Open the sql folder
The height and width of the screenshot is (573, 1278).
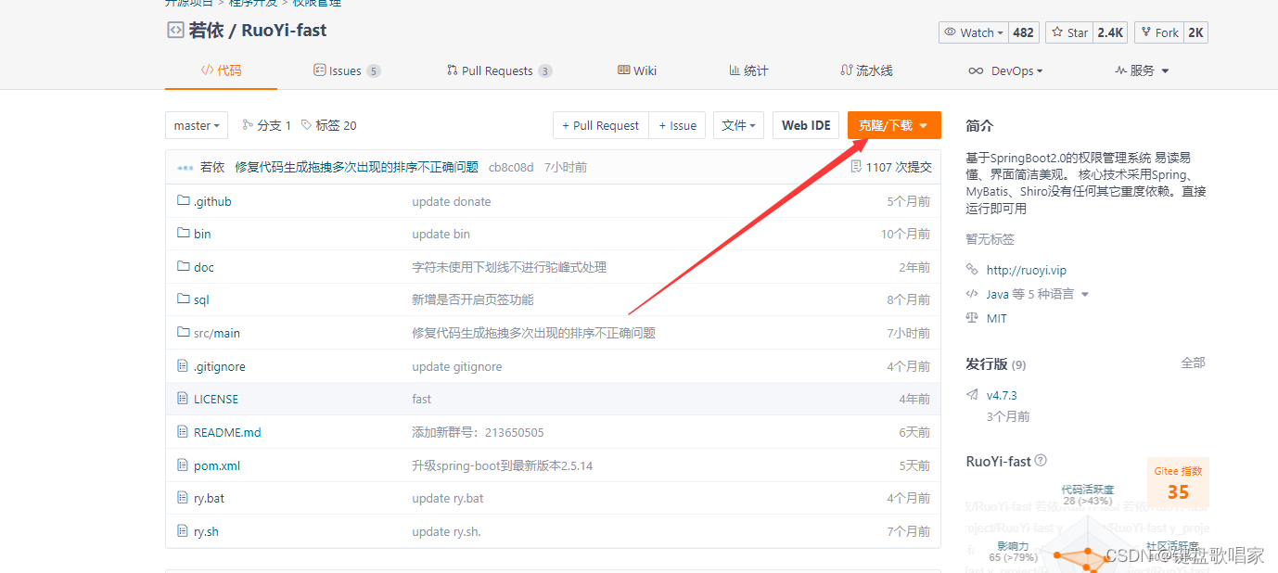click(201, 299)
